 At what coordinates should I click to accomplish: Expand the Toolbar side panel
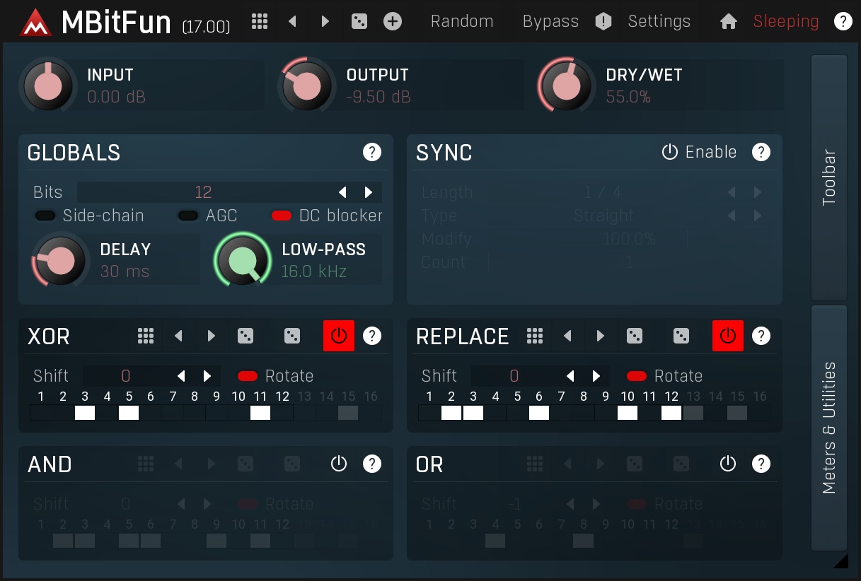coord(829,170)
